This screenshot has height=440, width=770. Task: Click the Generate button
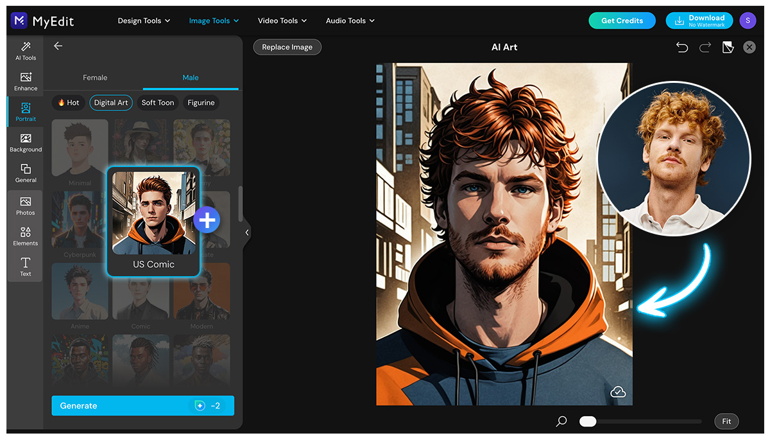tap(142, 405)
